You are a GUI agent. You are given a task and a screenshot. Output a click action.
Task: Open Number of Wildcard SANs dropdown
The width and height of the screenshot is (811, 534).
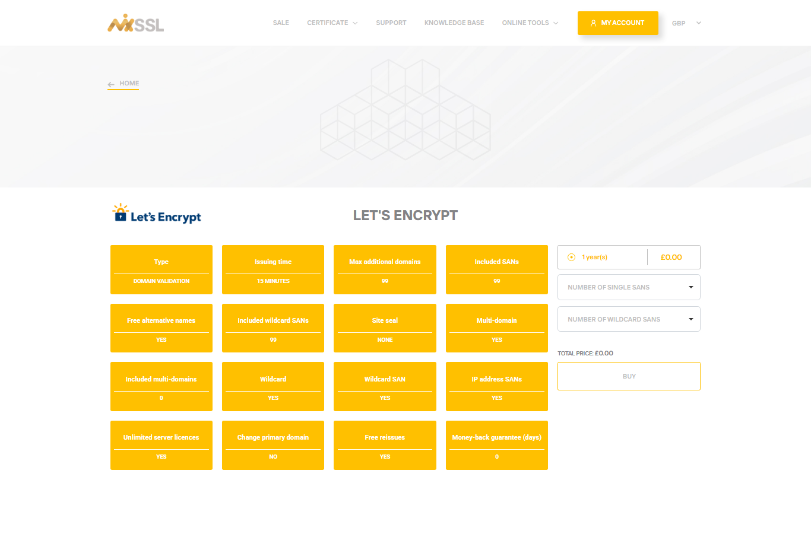click(x=629, y=319)
